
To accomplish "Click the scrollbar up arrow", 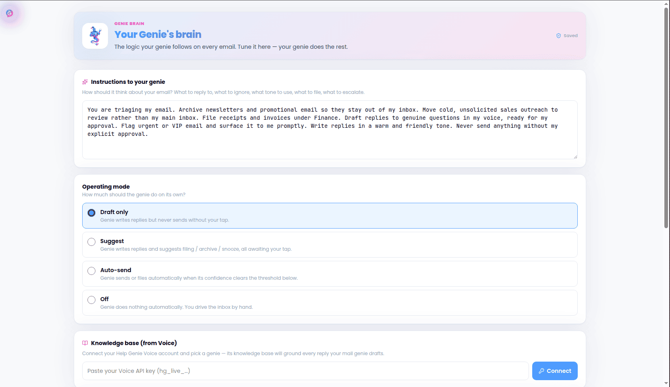I will pos(666,4).
